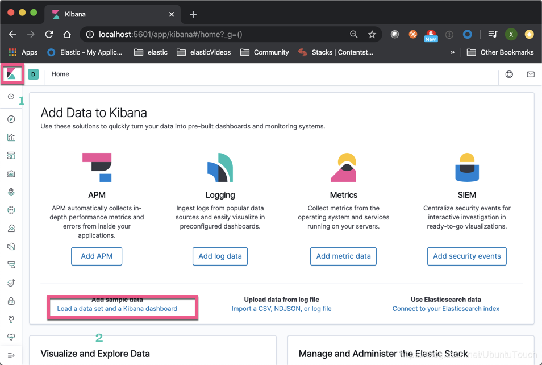The height and width of the screenshot is (365, 542).
Task: Open Maps pin icon in sidebar
Action: point(11,192)
